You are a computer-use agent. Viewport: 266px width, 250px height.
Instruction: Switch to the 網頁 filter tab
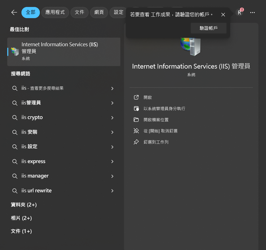coord(99,12)
